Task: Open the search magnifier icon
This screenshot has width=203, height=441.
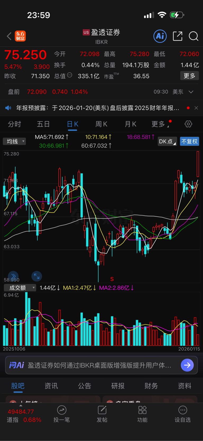Action: 193,36
